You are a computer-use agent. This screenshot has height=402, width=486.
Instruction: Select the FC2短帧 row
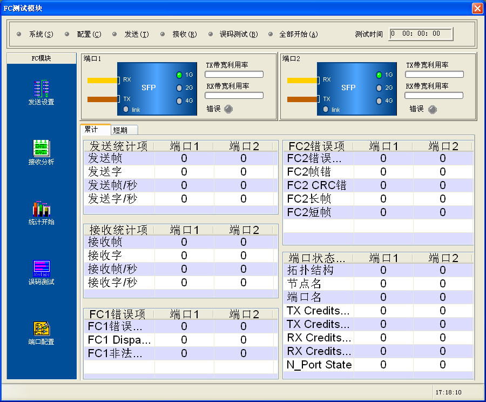click(379, 212)
